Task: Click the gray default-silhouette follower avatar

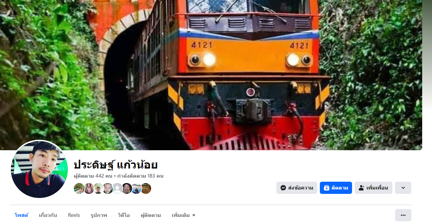Action: (117, 188)
